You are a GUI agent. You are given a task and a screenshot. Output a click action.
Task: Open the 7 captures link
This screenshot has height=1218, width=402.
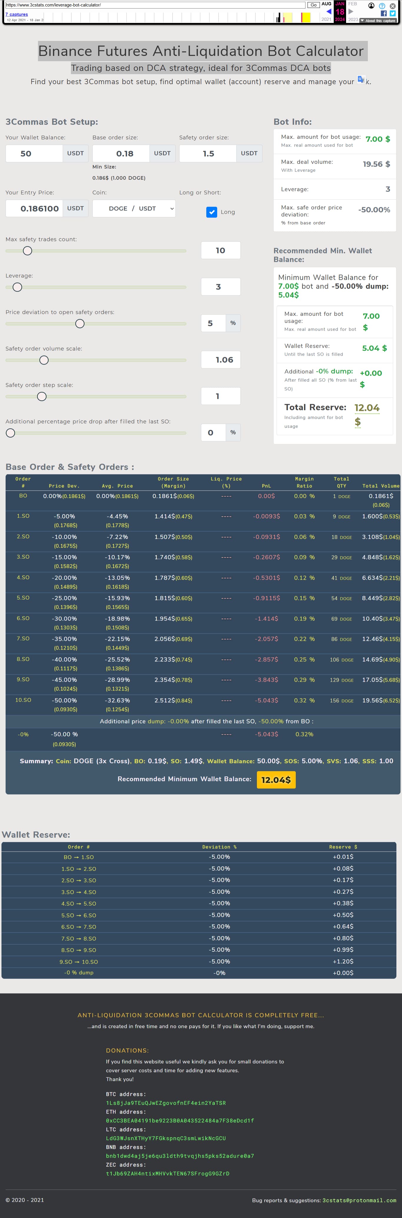pyautogui.click(x=16, y=14)
